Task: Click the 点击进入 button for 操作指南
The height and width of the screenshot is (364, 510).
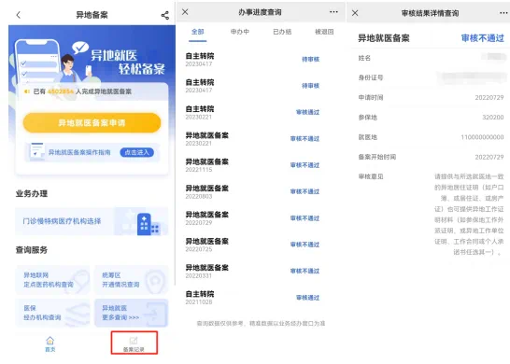Action: [137, 152]
